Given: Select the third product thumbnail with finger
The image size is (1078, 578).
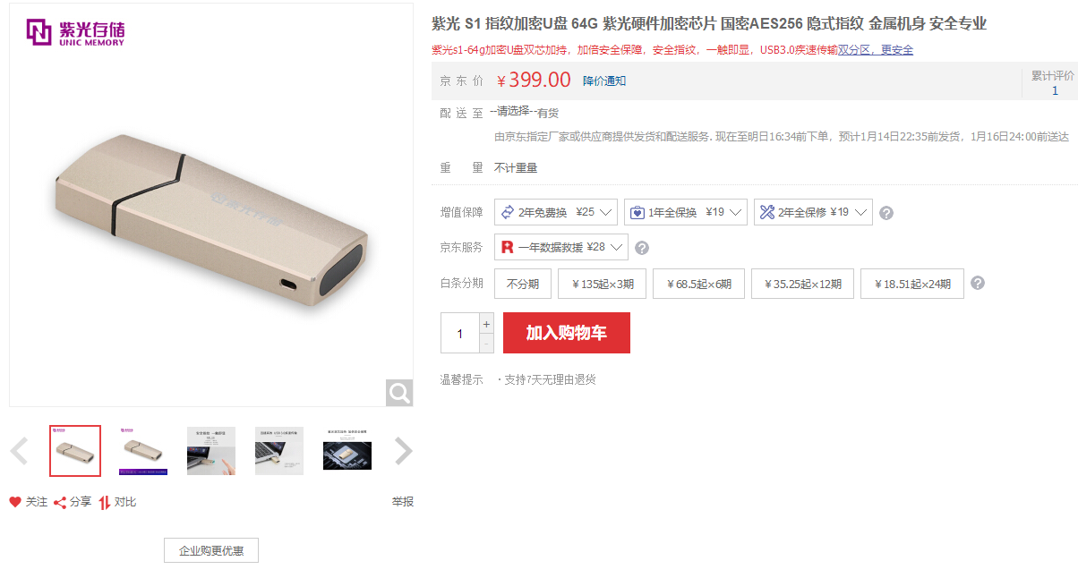Looking at the screenshot, I should tap(211, 451).
